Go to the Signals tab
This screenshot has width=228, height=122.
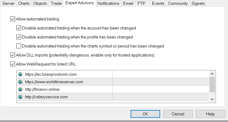(x=198, y=3)
